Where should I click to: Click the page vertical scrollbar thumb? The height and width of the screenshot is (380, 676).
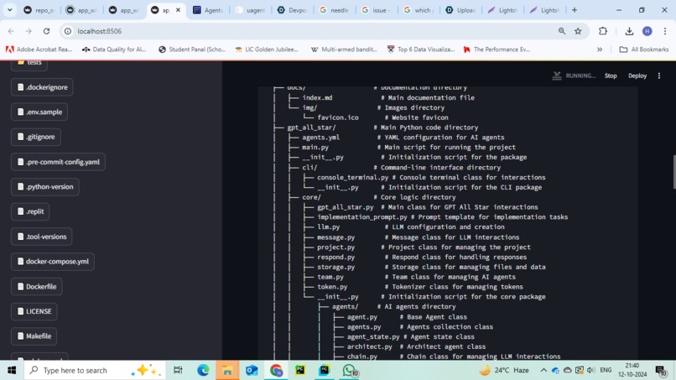[673, 171]
